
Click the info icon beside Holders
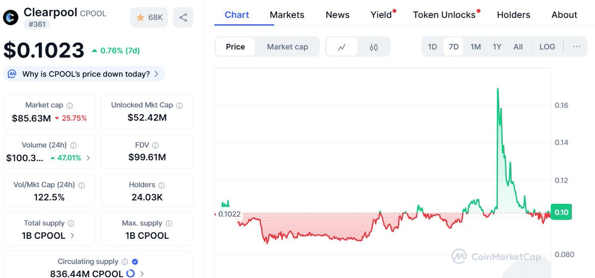click(162, 185)
